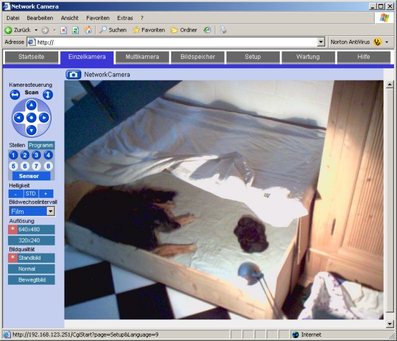Select 320x240 resolution
The height and width of the screenshot is (341, 397).
tap(31, 241)
